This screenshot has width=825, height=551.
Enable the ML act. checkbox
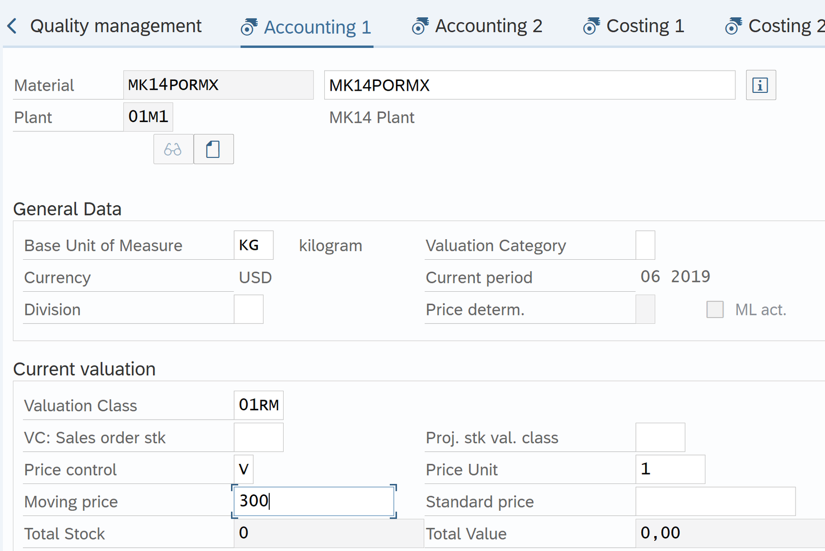[715, 310]
